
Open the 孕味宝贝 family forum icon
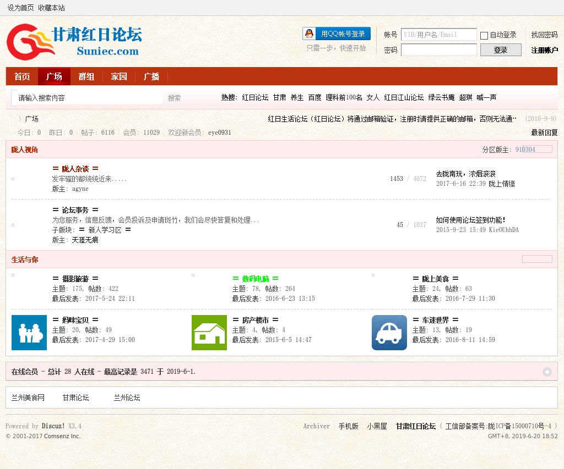[29, 333]
